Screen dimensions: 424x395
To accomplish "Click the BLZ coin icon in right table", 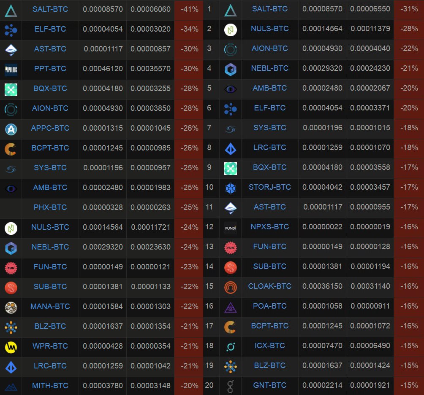I will tap(231, 367).
